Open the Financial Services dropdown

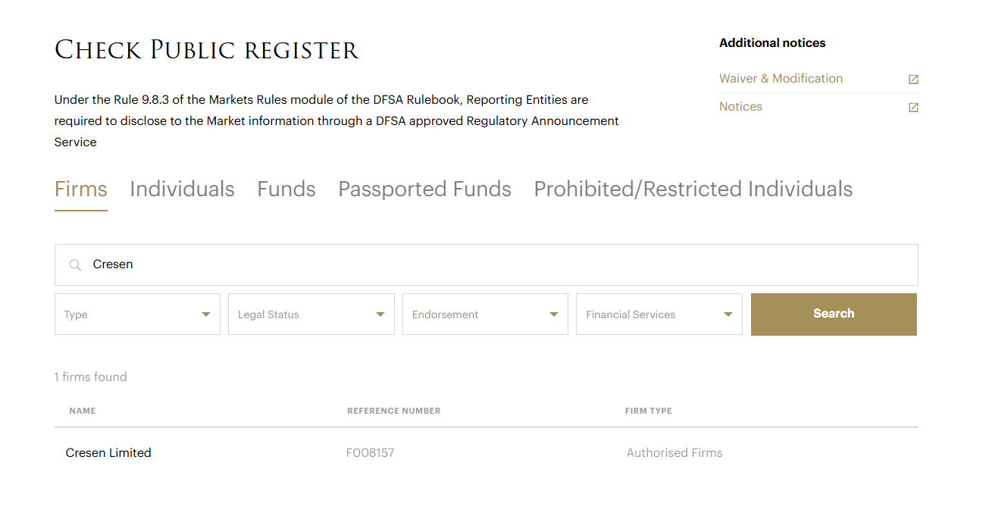[x=659, y=314]
